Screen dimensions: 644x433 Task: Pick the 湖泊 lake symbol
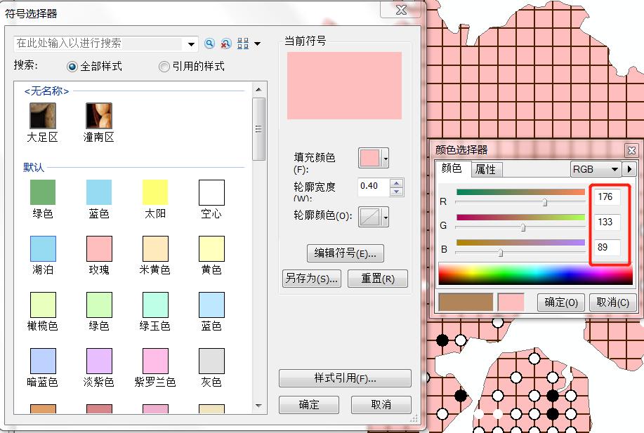pyautogui.click(x=43, y=248)
